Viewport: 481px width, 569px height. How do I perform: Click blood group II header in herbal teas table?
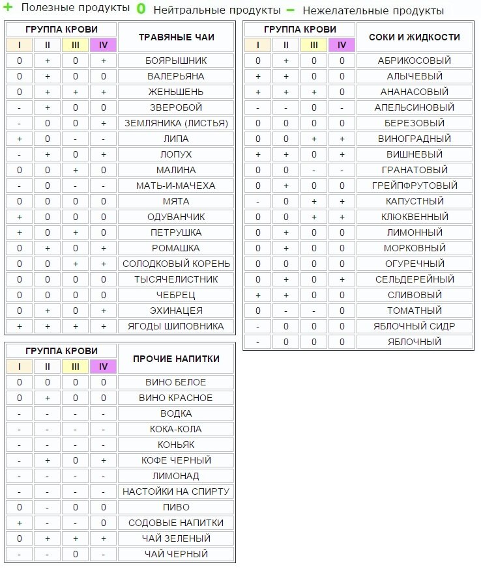point(47,45)
